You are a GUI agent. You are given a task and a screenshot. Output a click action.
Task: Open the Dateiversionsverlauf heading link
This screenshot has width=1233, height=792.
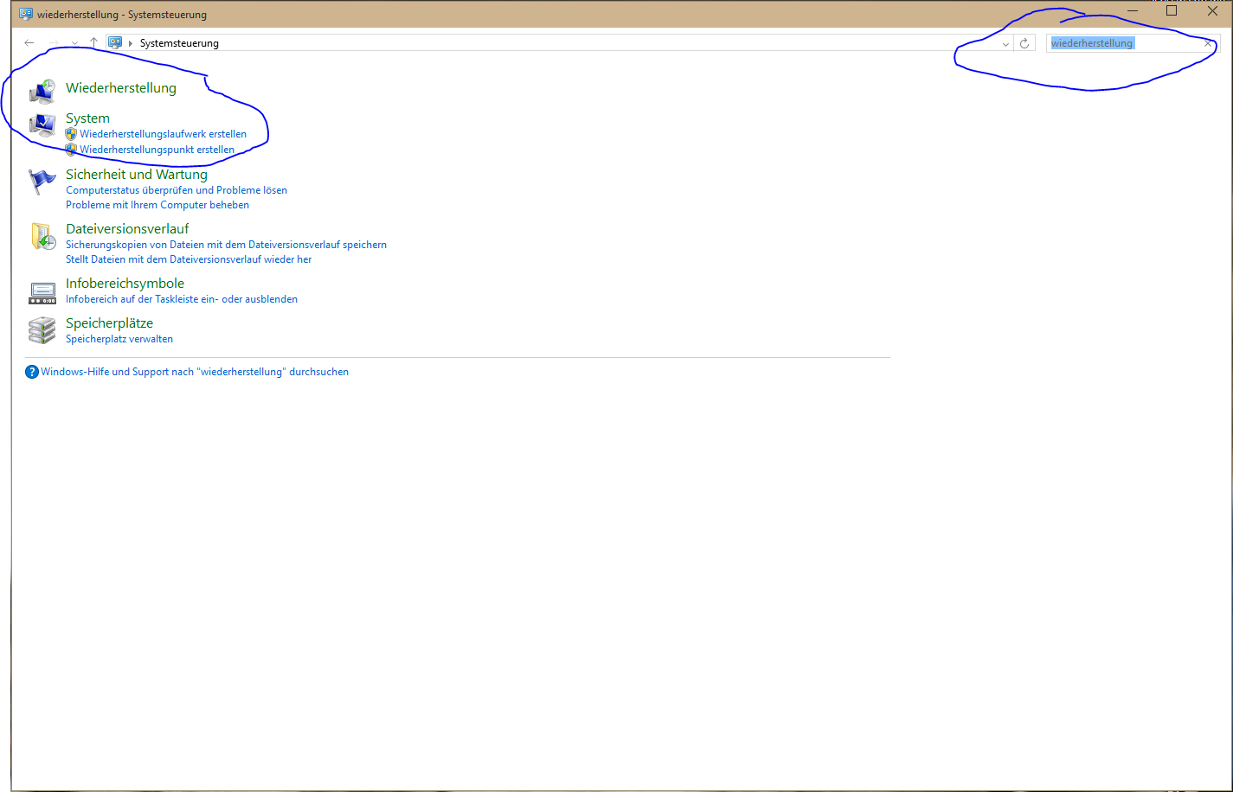pos(127,229)
